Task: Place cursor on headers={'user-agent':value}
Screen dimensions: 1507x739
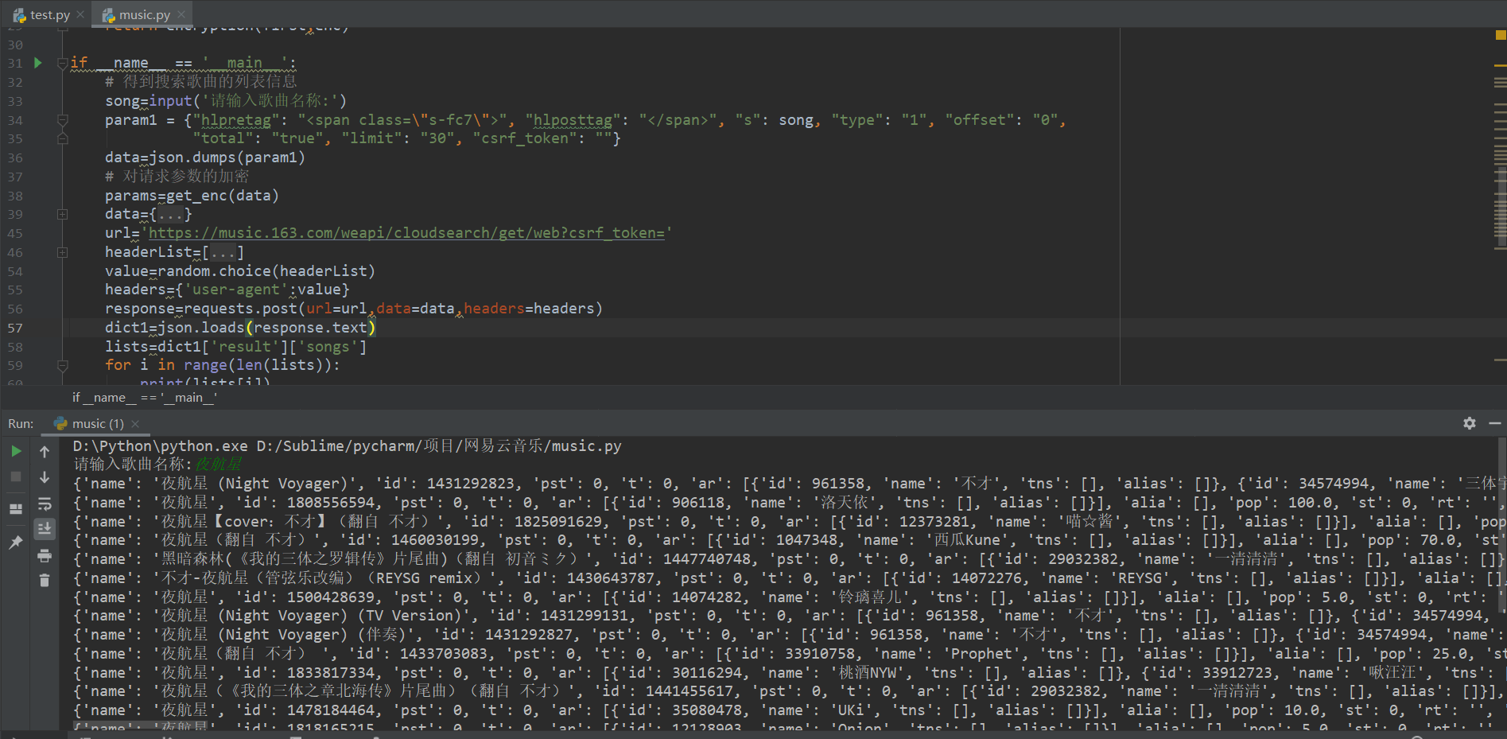Action: point(227,290)
